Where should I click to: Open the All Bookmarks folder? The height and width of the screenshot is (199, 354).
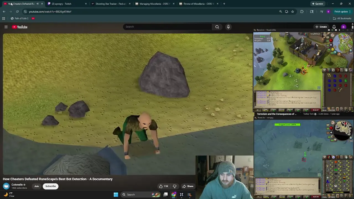click(342, 19)
